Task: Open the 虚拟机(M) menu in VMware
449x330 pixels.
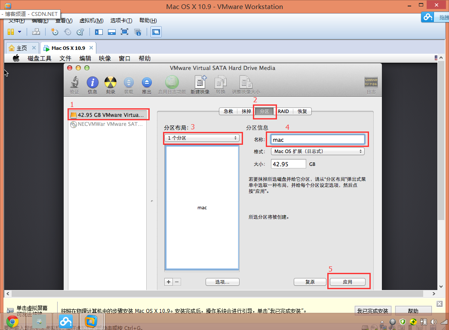Action: pyautogui.click(x=91, y=21)
